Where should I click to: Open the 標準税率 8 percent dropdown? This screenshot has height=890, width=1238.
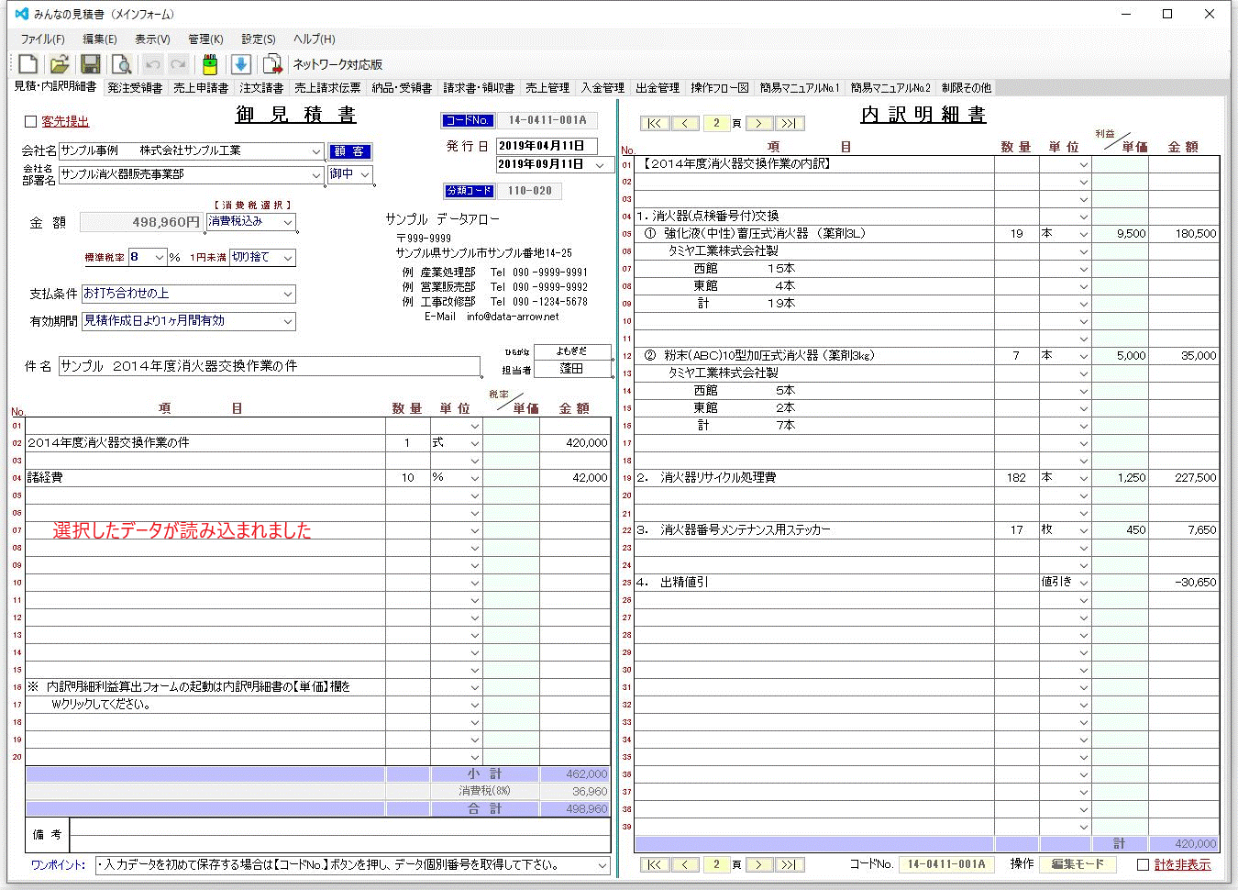pyautogui.click(x=160, y=258)
